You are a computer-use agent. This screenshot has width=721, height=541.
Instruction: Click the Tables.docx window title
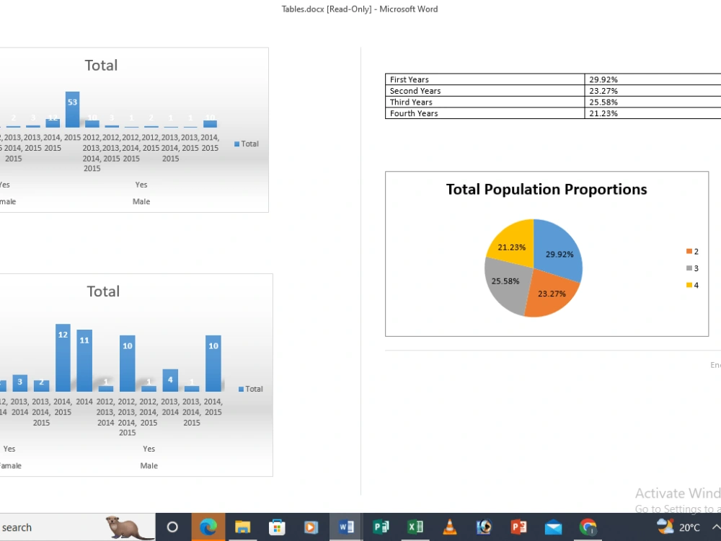click(x=360, y=9)
